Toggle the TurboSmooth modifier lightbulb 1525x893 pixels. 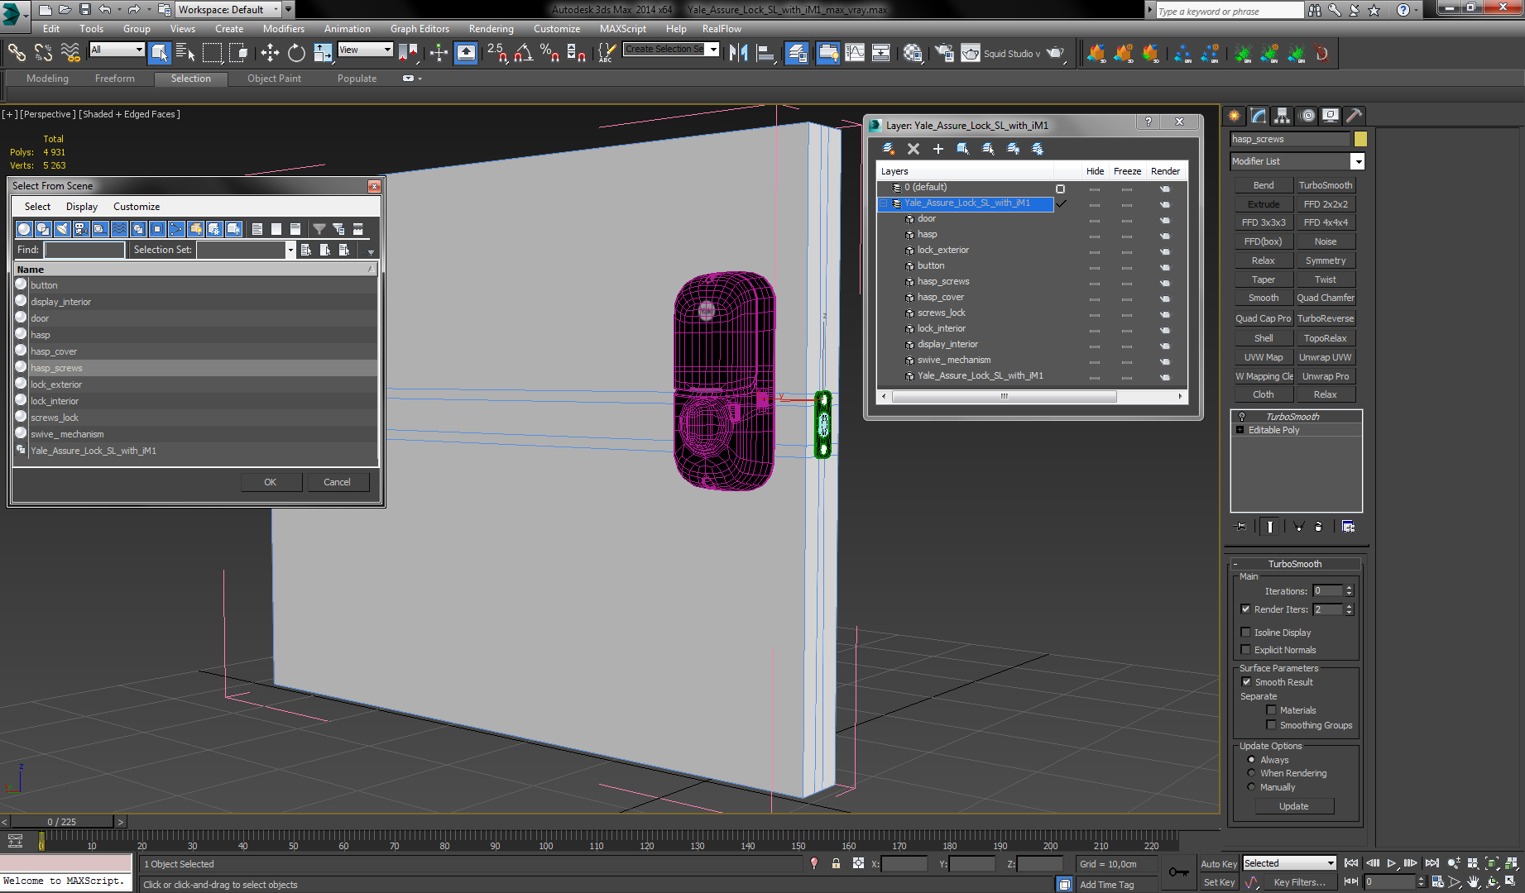coord(1241,417)
